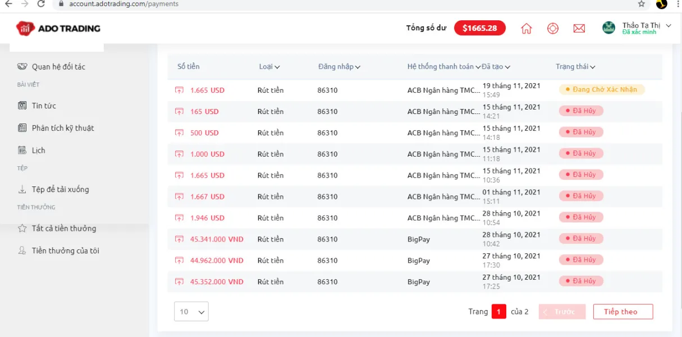Image resolution: width=682 pixels, height=337 pixels.
Task: Click the browser address bar URL
Action: pos(123,4)
